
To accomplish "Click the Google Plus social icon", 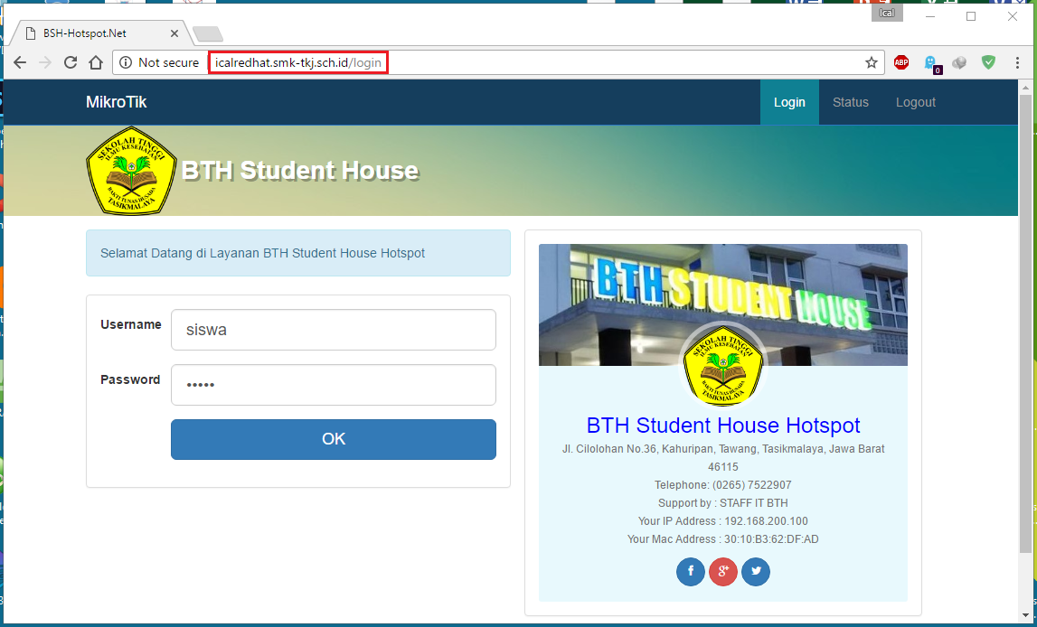I will click(x=723, y=572).
